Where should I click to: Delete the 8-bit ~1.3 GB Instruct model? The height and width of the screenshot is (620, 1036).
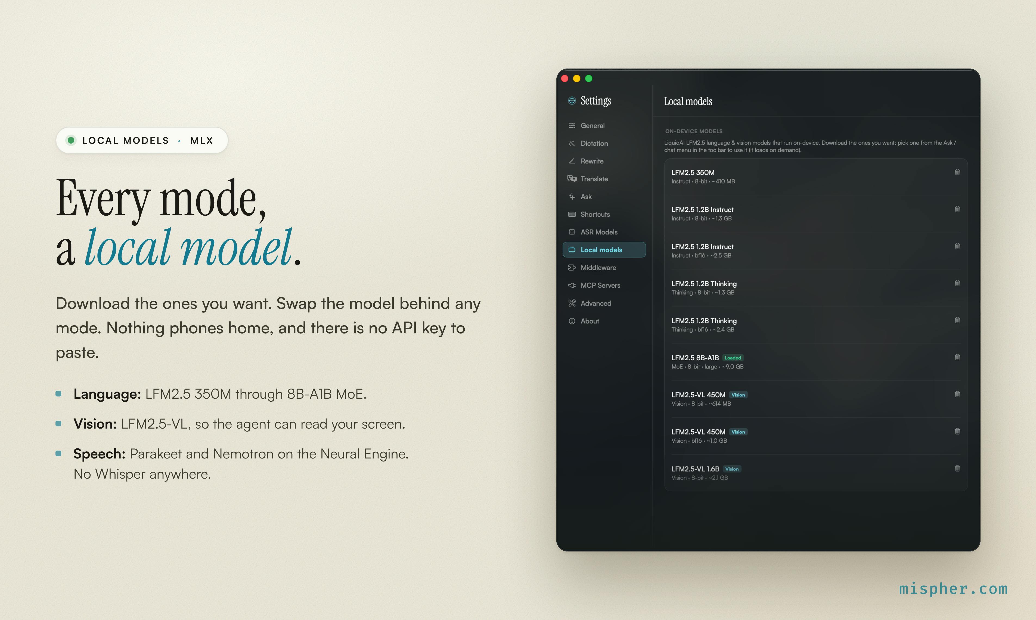(957, 209)
